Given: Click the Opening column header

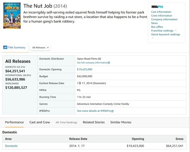Looking at the screenshot, I should click(138, 139).
